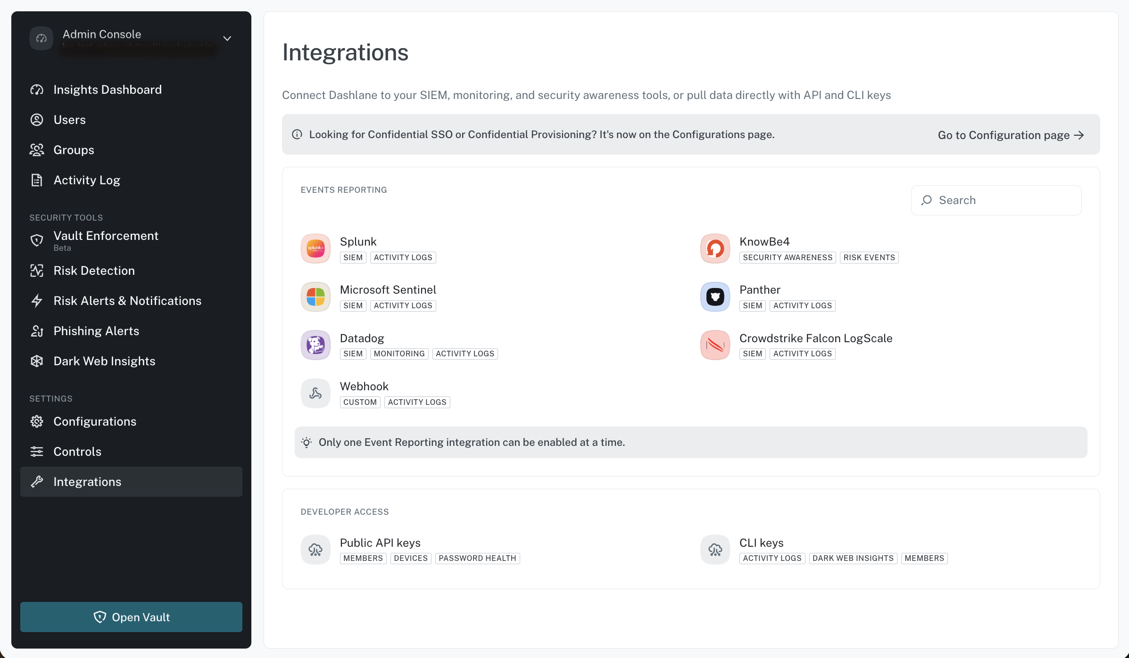Open the KnowBe4 integration by name
Viewport: 1129px width, 658px height.
click(764, 242)
